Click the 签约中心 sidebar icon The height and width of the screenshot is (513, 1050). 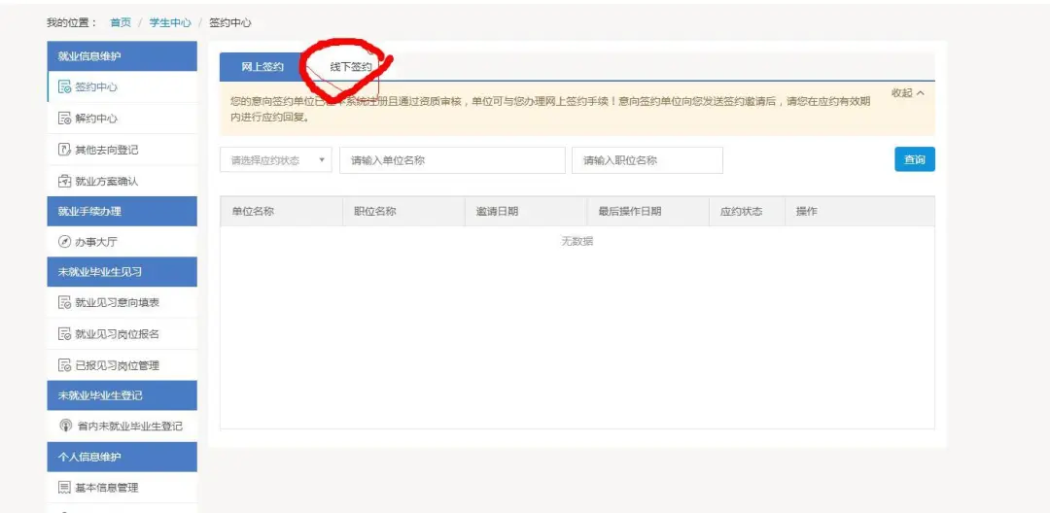[x=65, y=87]
